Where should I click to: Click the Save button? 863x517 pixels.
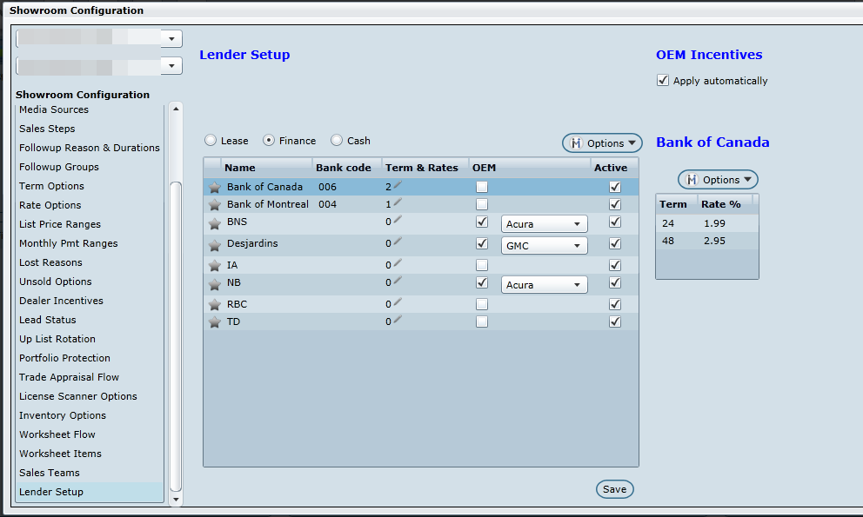coord(614,489)
